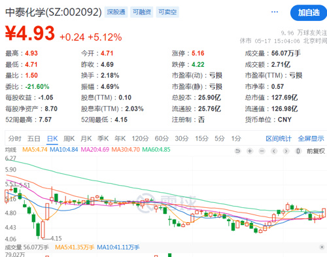
Task: Click the 流通值 value 126.98亿
Action: pos(284,109)
